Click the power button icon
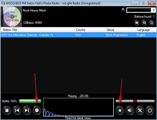Viewport: 157px width, 120px height. click(x=150, y=110)
